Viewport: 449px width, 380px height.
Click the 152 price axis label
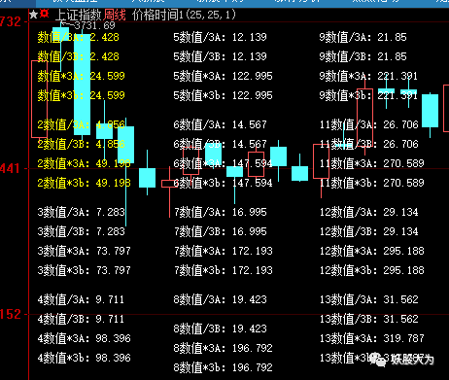[x=11, y=314]
